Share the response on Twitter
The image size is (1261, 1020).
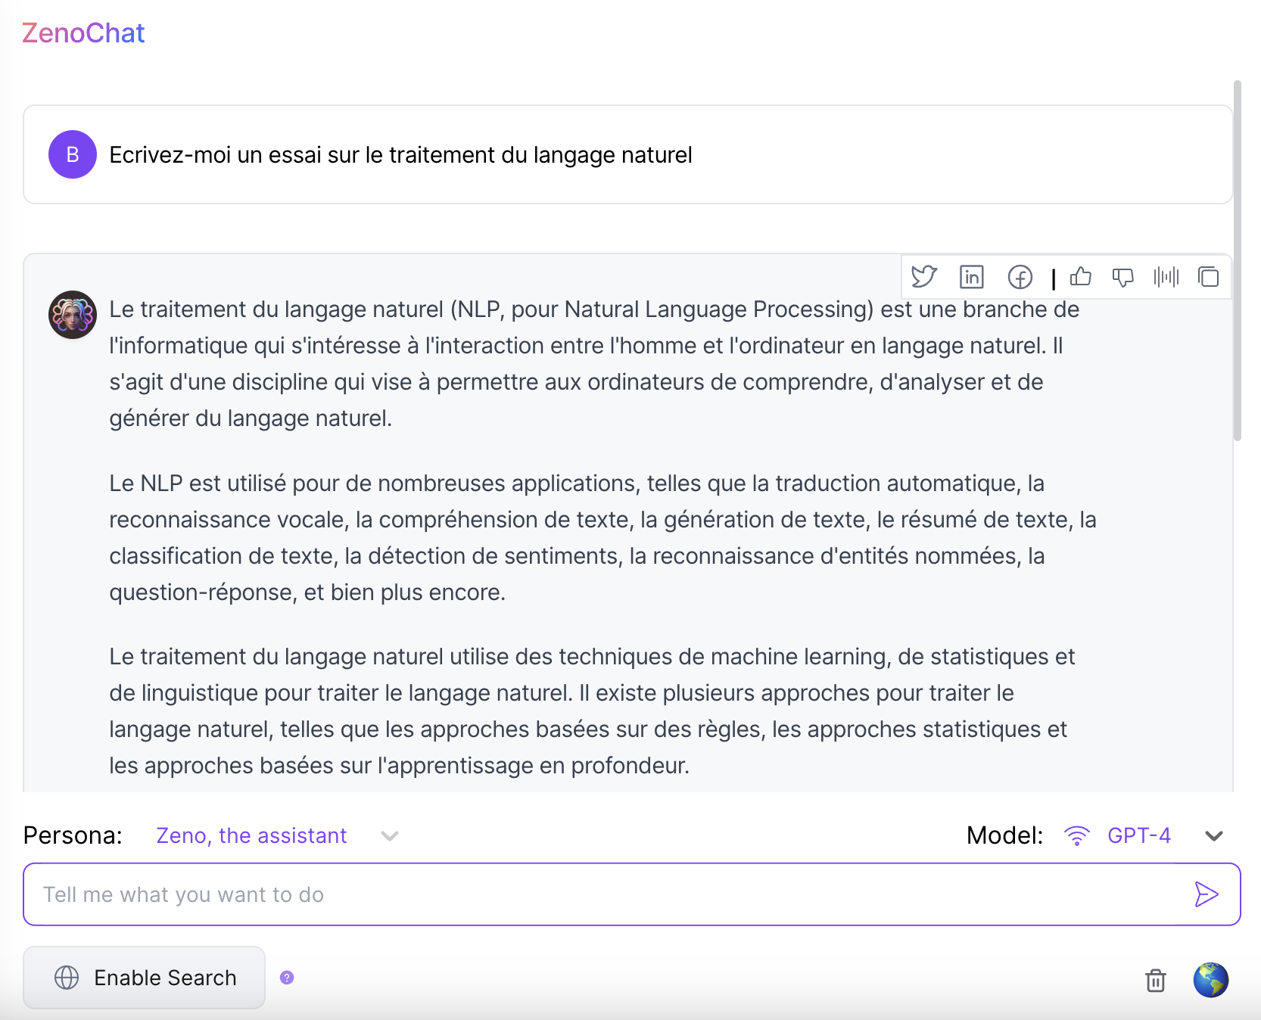coord(923,277)
